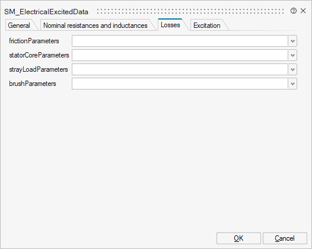This screenshot has height=249, width=312.
Task: Select the strayLoadParameters label text
Action: tap(39, 69)
